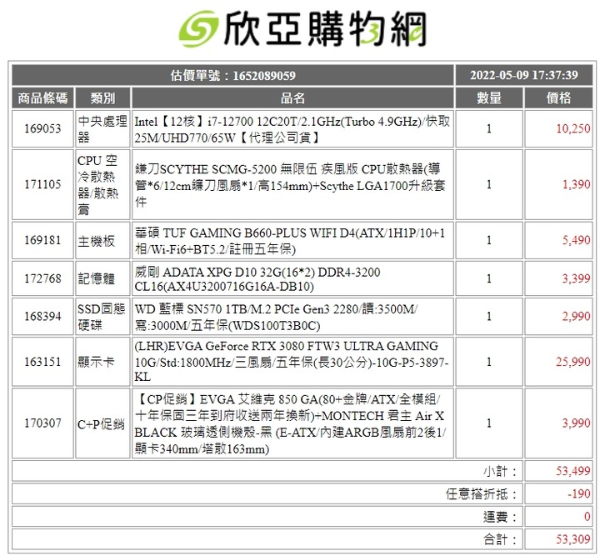This screenshot has width=600, height=556.
Task: Select product barcode 169181
Action: [42, 240]
